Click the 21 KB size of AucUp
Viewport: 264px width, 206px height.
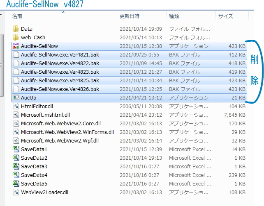click(x=239, y=98)
